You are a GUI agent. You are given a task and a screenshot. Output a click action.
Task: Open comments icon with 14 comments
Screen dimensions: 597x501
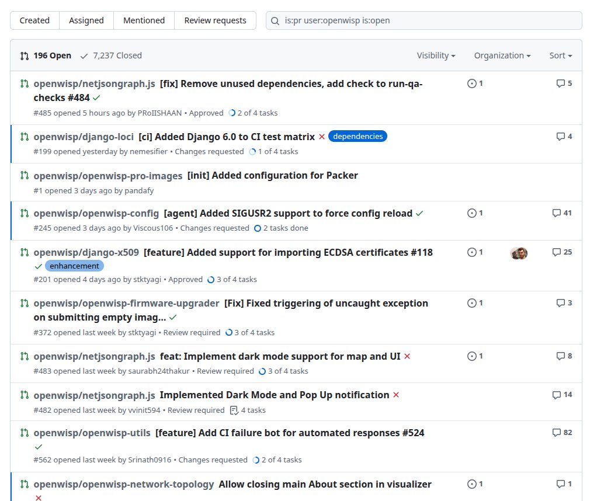pos(562,395)
